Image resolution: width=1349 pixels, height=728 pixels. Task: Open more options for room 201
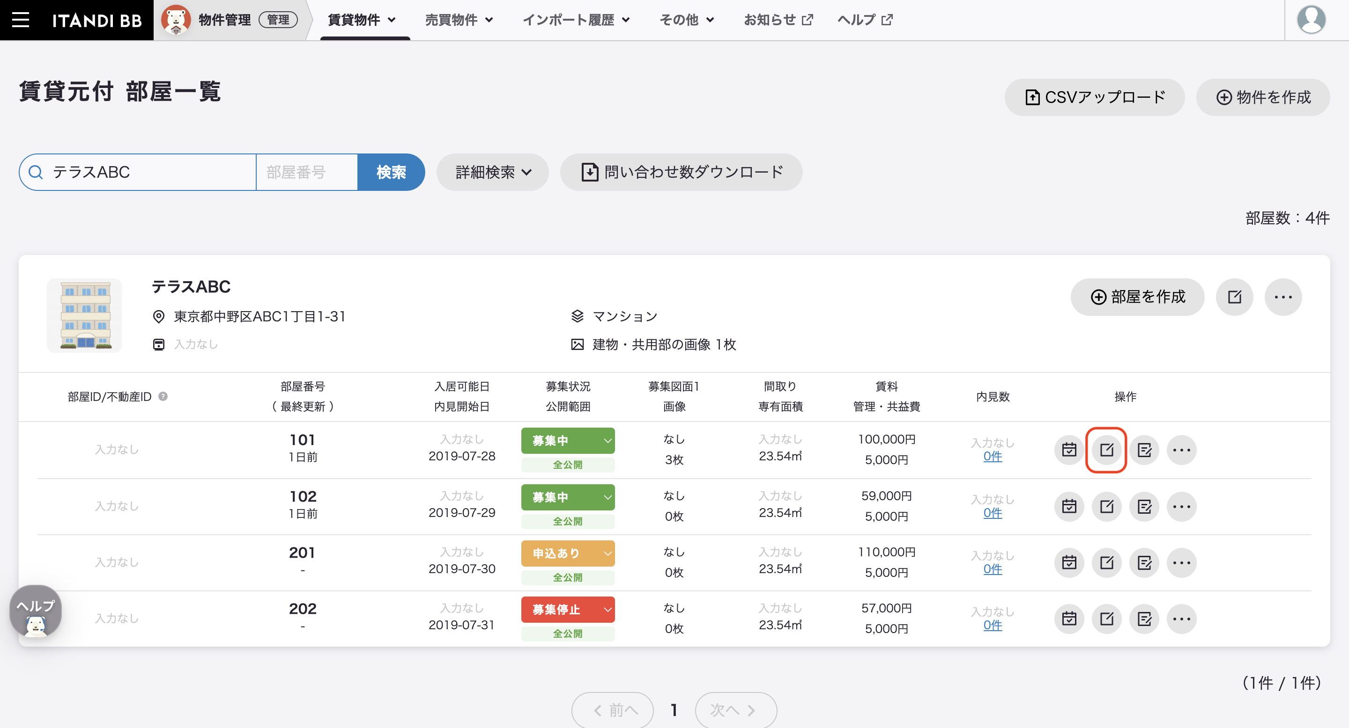pyautogui.click(x=1181, y=563)
